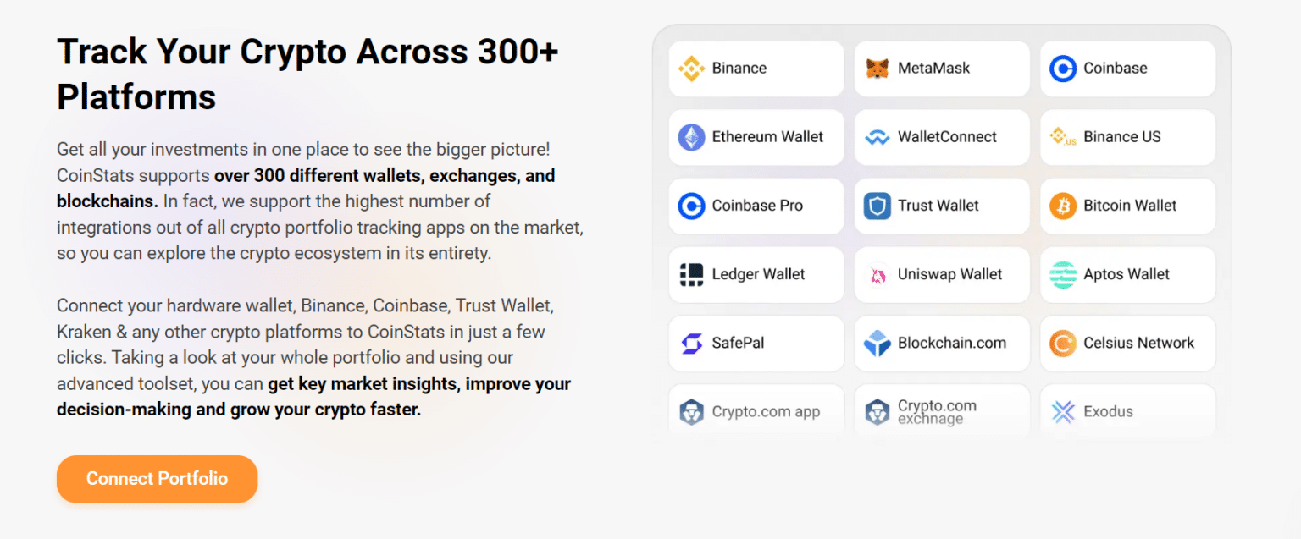The height and width of the screenshot is (539, 1301).
Task: Click the Trust Wallet shield icon
Action: click(877, 206)
